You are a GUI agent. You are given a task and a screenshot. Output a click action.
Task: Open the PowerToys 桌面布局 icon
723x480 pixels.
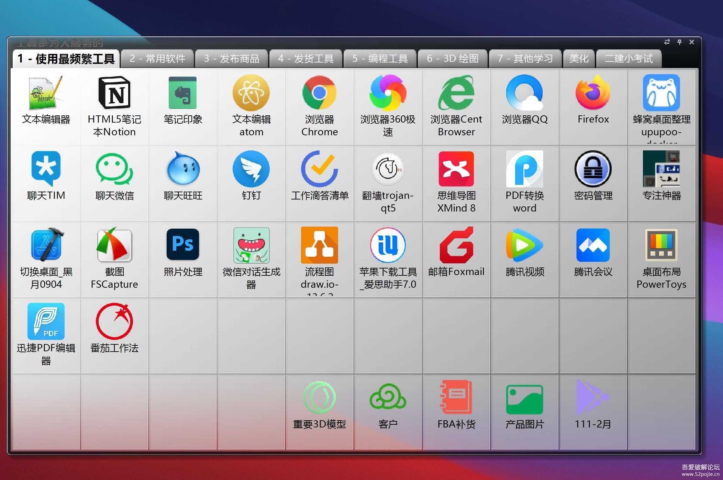[x=661, y=245]
